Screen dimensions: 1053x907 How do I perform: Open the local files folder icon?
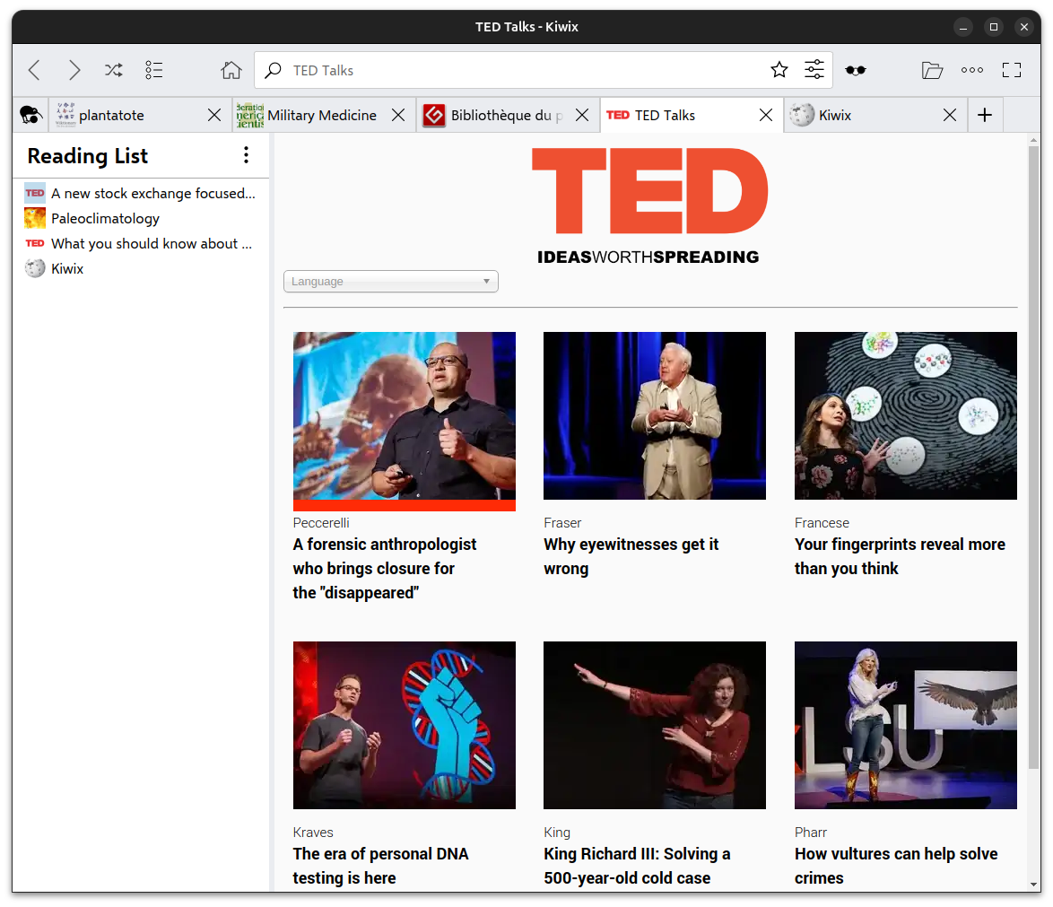[933, 70]
